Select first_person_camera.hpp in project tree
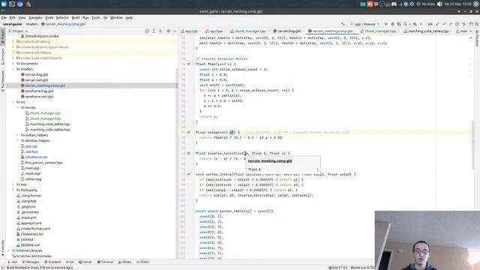 [x=43, y=163]
